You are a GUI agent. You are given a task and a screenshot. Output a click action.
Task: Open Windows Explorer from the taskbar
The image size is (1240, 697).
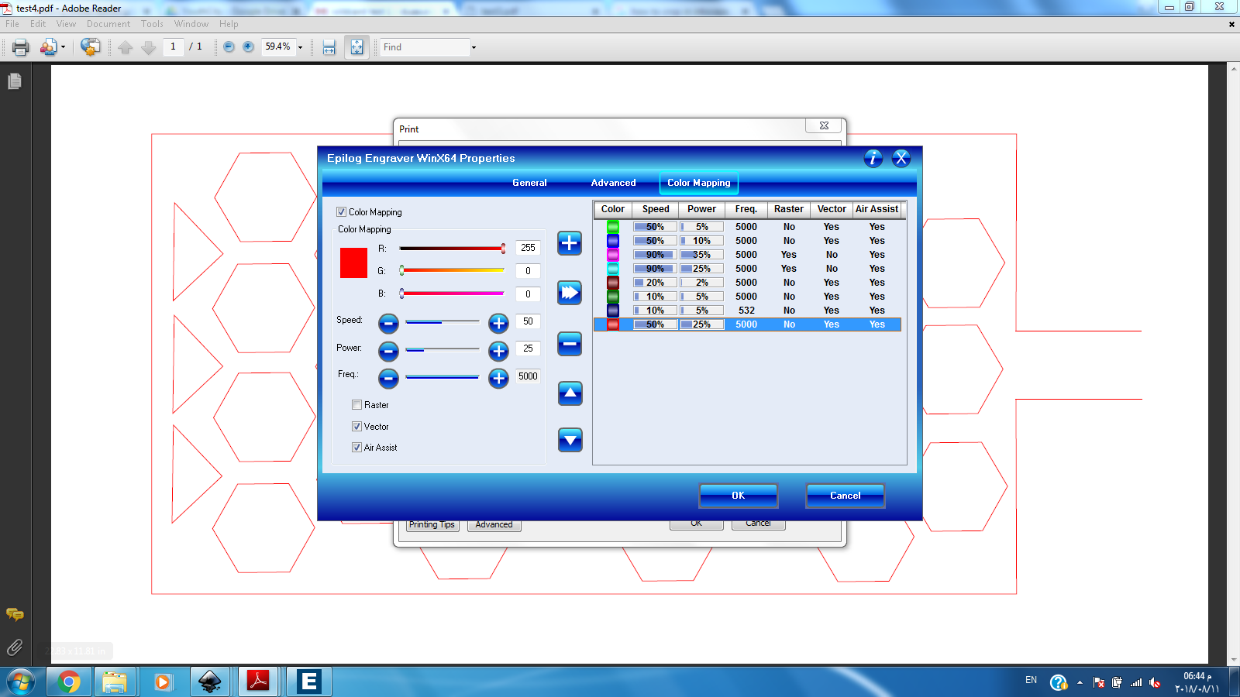pyautogui.click(x=115, y=682)
